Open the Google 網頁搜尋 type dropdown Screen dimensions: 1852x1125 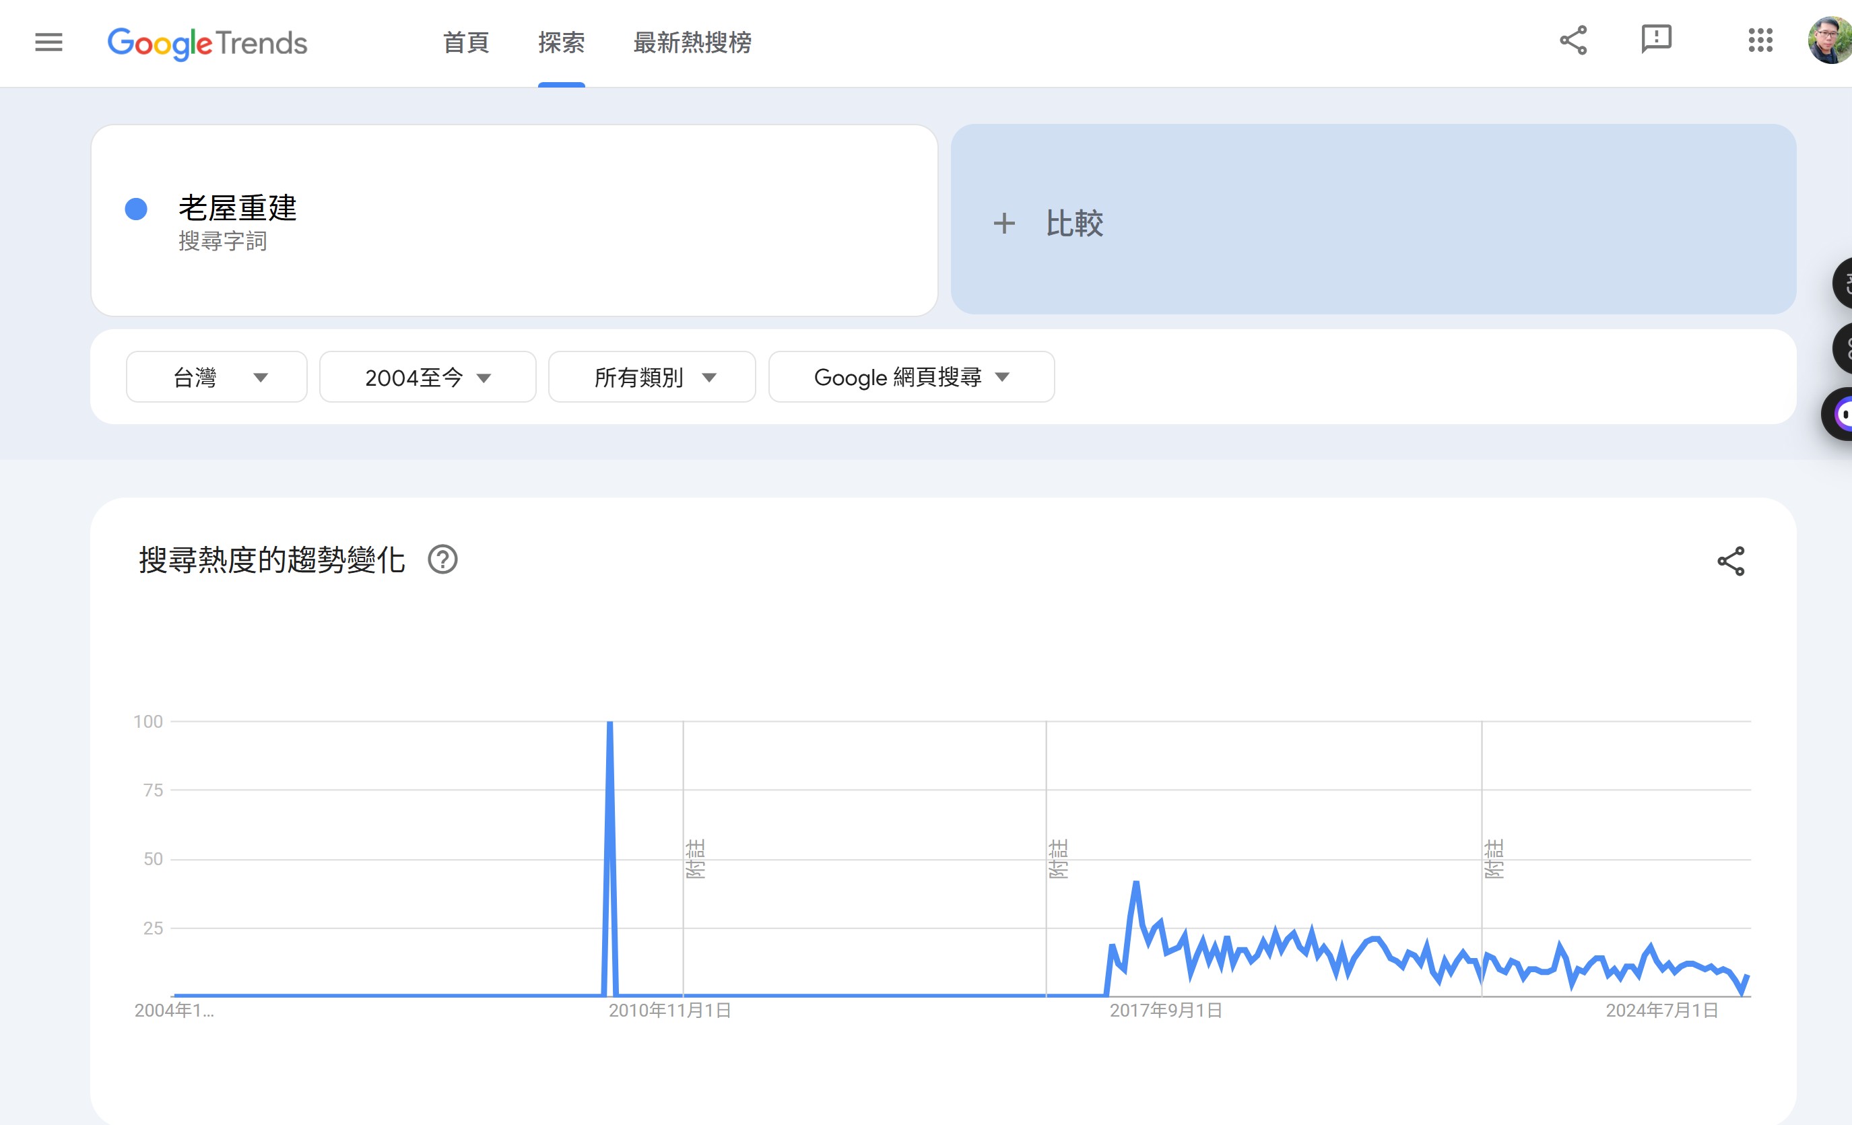click(911, 377)
